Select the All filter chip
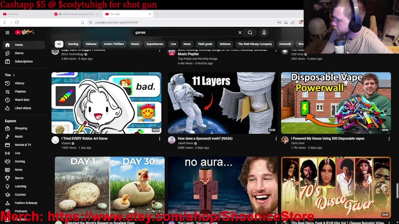399x224 pixels. tap(59, 44)
